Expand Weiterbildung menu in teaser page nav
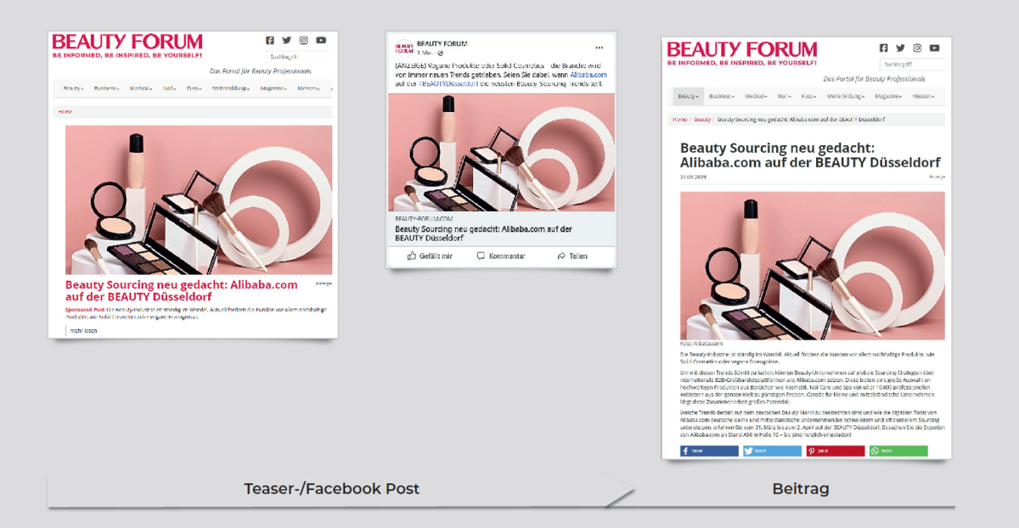The width and height of the screenshot is (1019, 528). (x=232, y=88)
